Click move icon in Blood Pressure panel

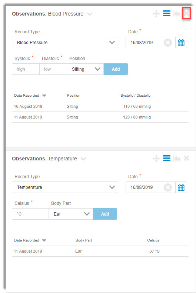(x=156, y=14)
